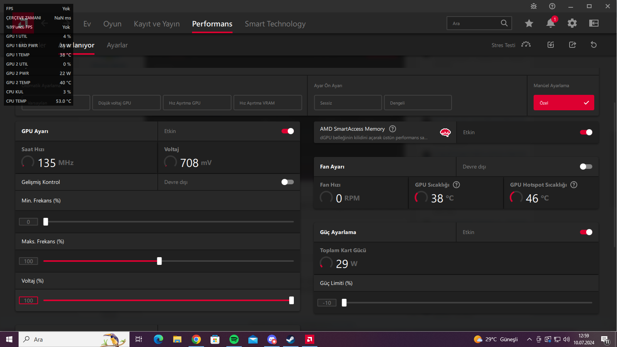Launch Google Chrome from the taskbar
This screenshot has height=347, width=617.
(x=196, y=339)
